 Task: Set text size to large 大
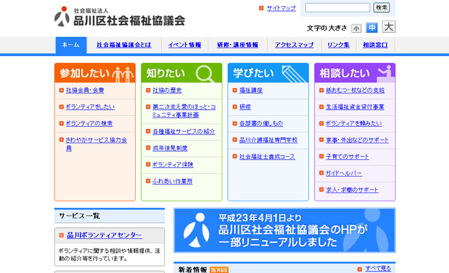point(388,27)
